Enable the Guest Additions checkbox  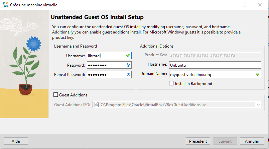tap(56, 95)
